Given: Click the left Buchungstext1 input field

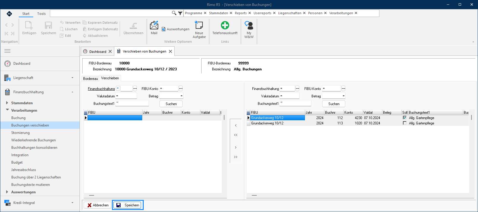Looking at the screenshot, I should click(x=132, y=103).
